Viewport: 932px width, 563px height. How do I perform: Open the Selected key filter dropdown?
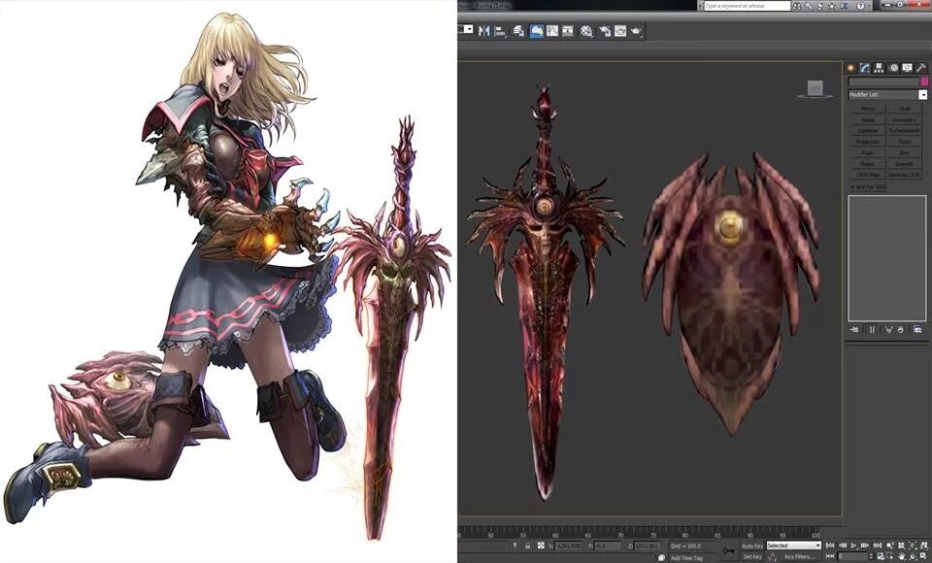pos(793,546)
